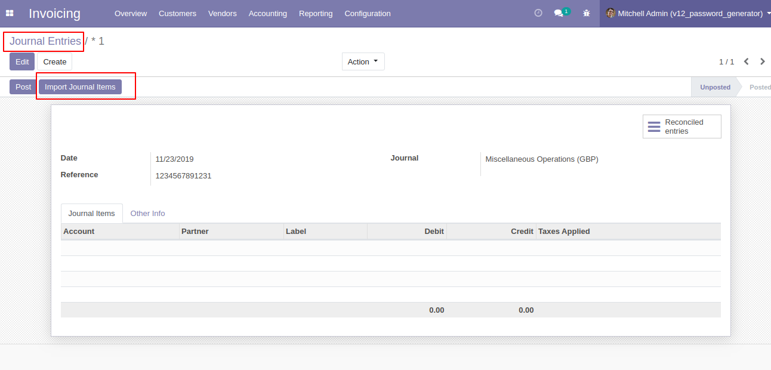Click the Edit button
The height and width of the screenshot is (370, 771).
(x=22, y=61)
